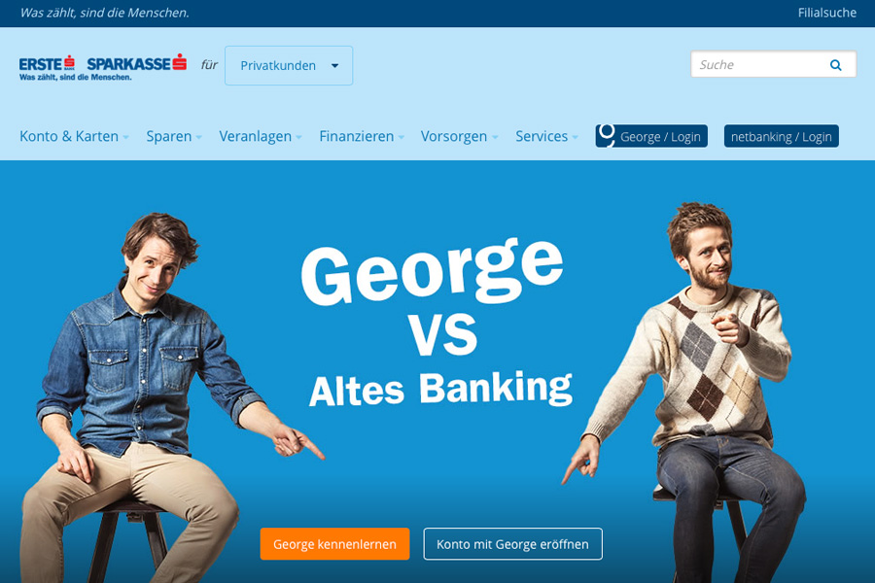The height and width of the screenshot is (583, 875).
Task: Focus the Suche input field
Action: pos(759,65)
